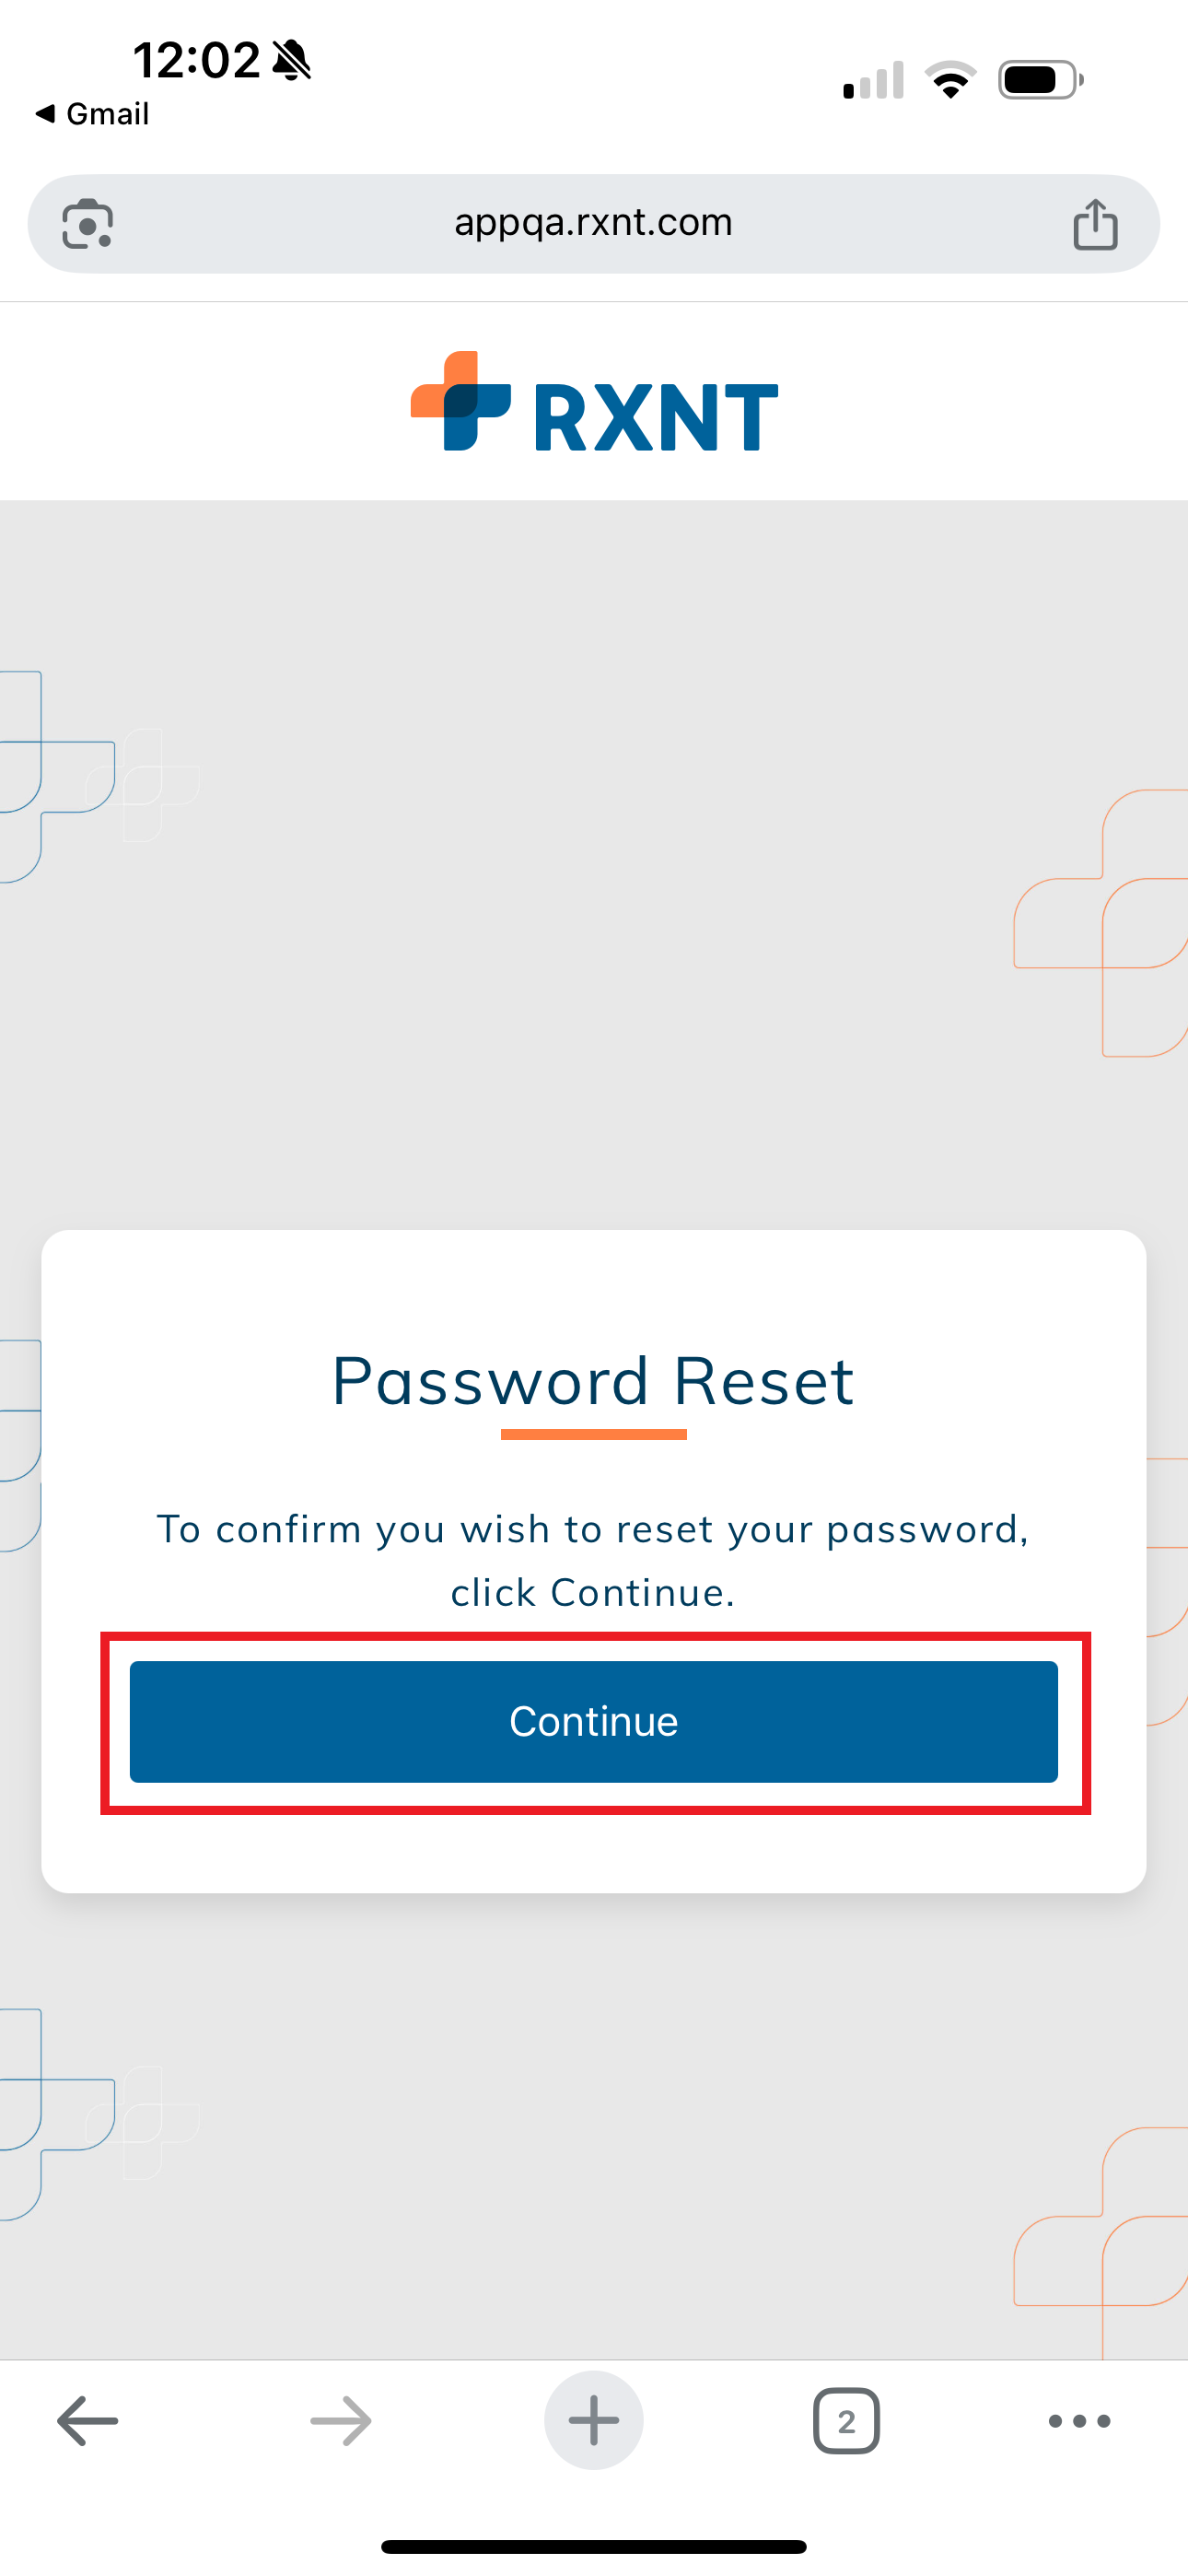1188x2576 pixels.
Task: Tap the Wi-Fi status icon
Action: click(x=950, y=80)
